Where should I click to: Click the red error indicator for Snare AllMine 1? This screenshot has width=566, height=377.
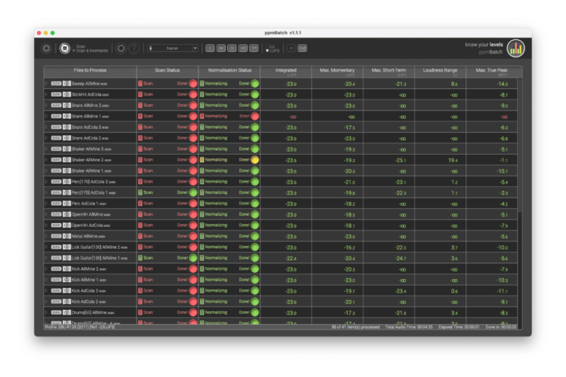(x=255, y=117)
